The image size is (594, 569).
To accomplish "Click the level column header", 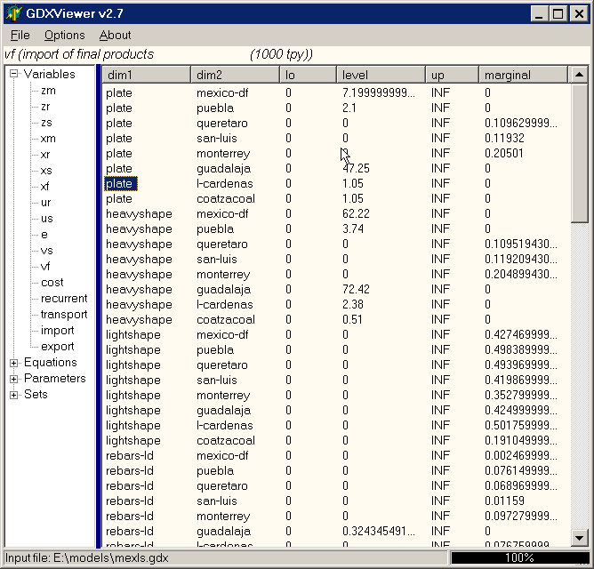I will coord(381,75).
